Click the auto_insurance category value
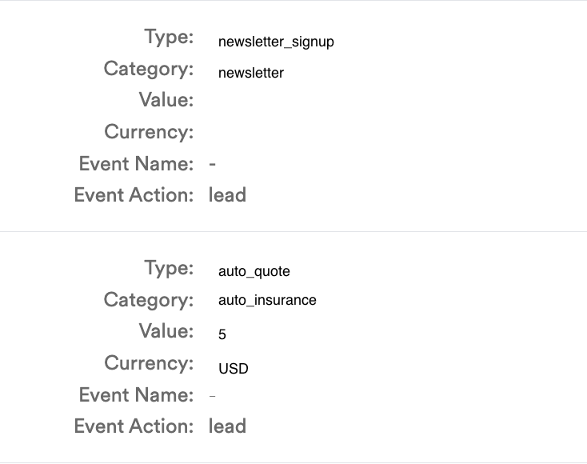This screenshot has width=587, height=464. point(267,300)
